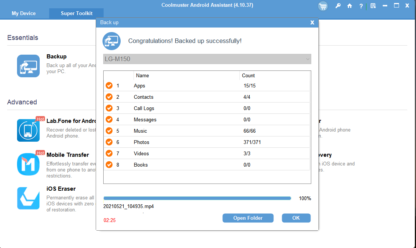
Task: Open the feedback notes icon
Action: click(x=373, y=6)
